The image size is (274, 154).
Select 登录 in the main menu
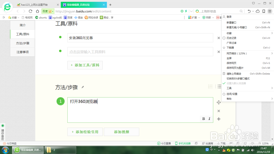(x=247, y=17)
